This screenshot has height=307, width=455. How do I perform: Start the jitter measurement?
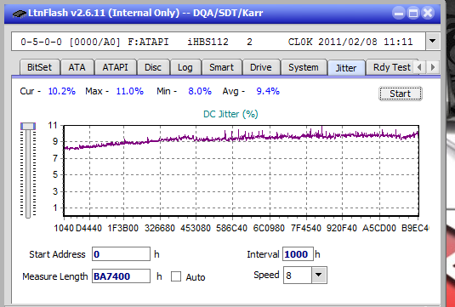401,94
